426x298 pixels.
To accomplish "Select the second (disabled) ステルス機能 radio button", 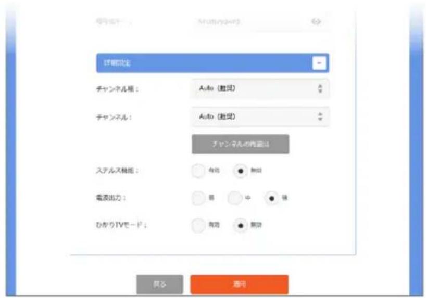I will coord(241,171).
